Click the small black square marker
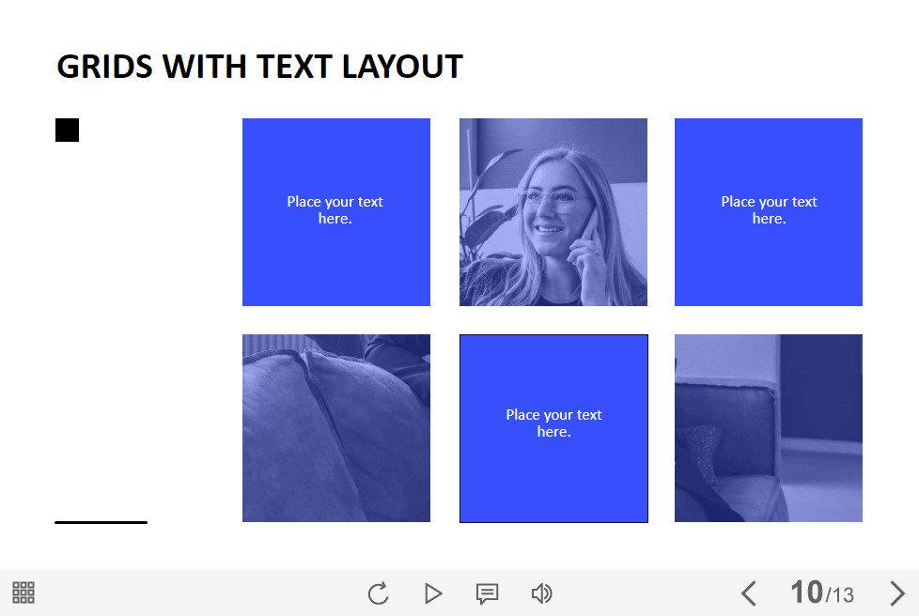The width and height of the screenshot is (919, 616). tap(67, 131)
